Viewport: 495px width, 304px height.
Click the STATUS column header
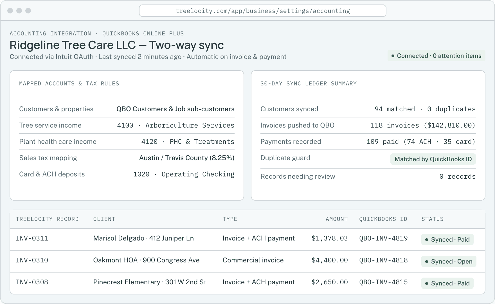pyautogui.click(x=433, y=219)
